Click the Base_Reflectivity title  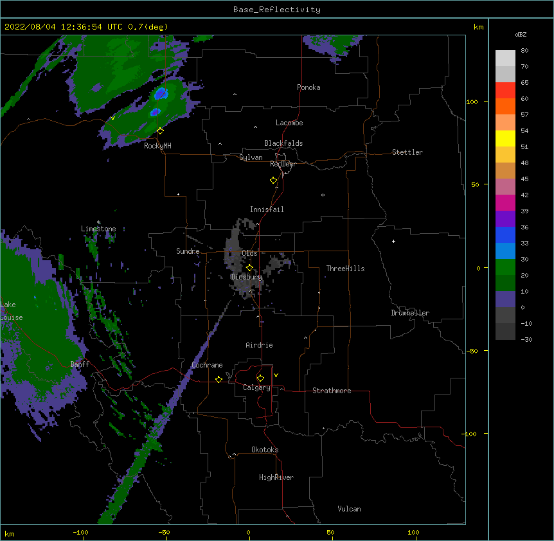(x=277, y=10)
